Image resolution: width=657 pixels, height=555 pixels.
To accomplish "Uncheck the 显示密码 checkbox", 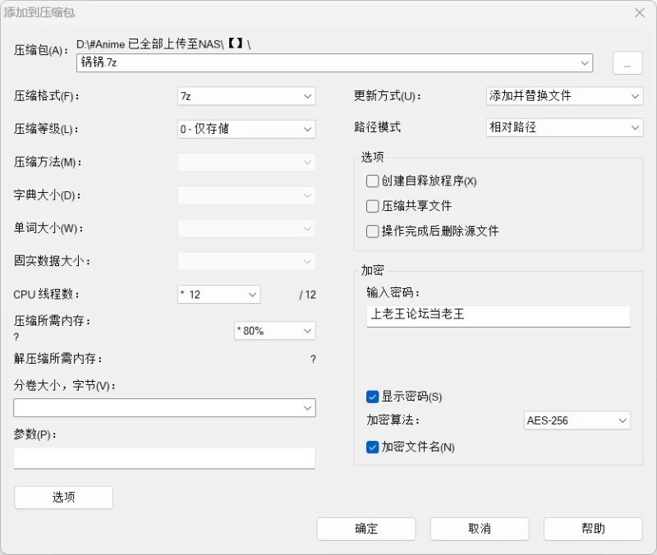I will [x=372, y=397].
